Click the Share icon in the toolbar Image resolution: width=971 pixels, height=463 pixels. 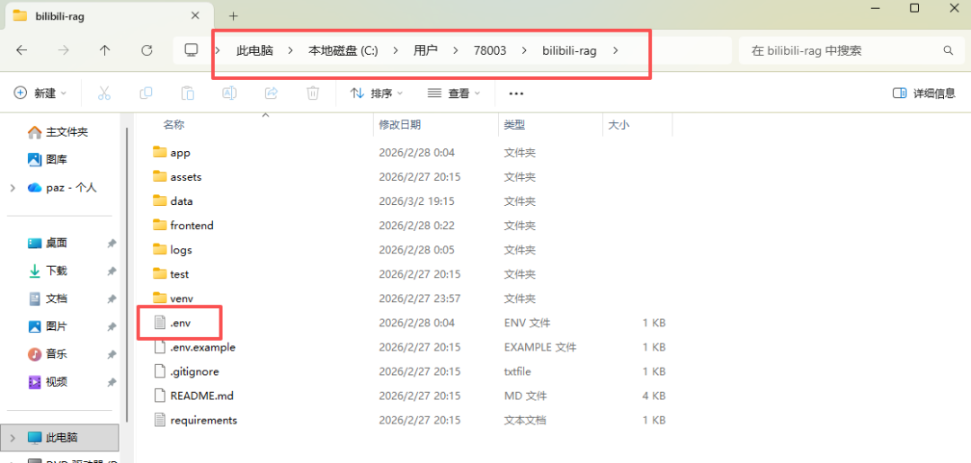click(272, 93)
